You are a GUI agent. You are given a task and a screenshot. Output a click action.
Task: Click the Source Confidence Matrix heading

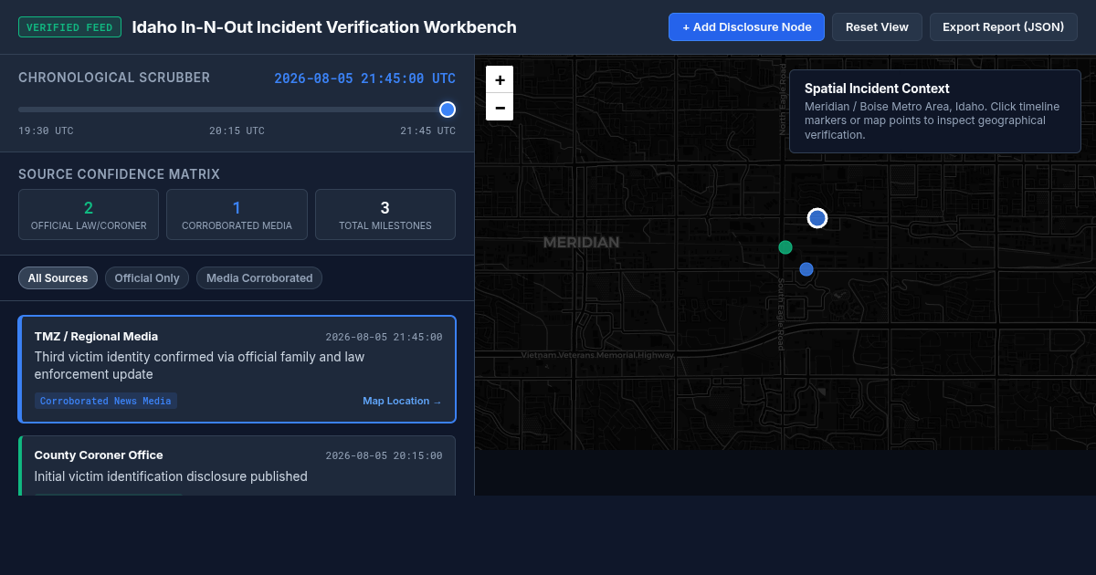[119, 174]
